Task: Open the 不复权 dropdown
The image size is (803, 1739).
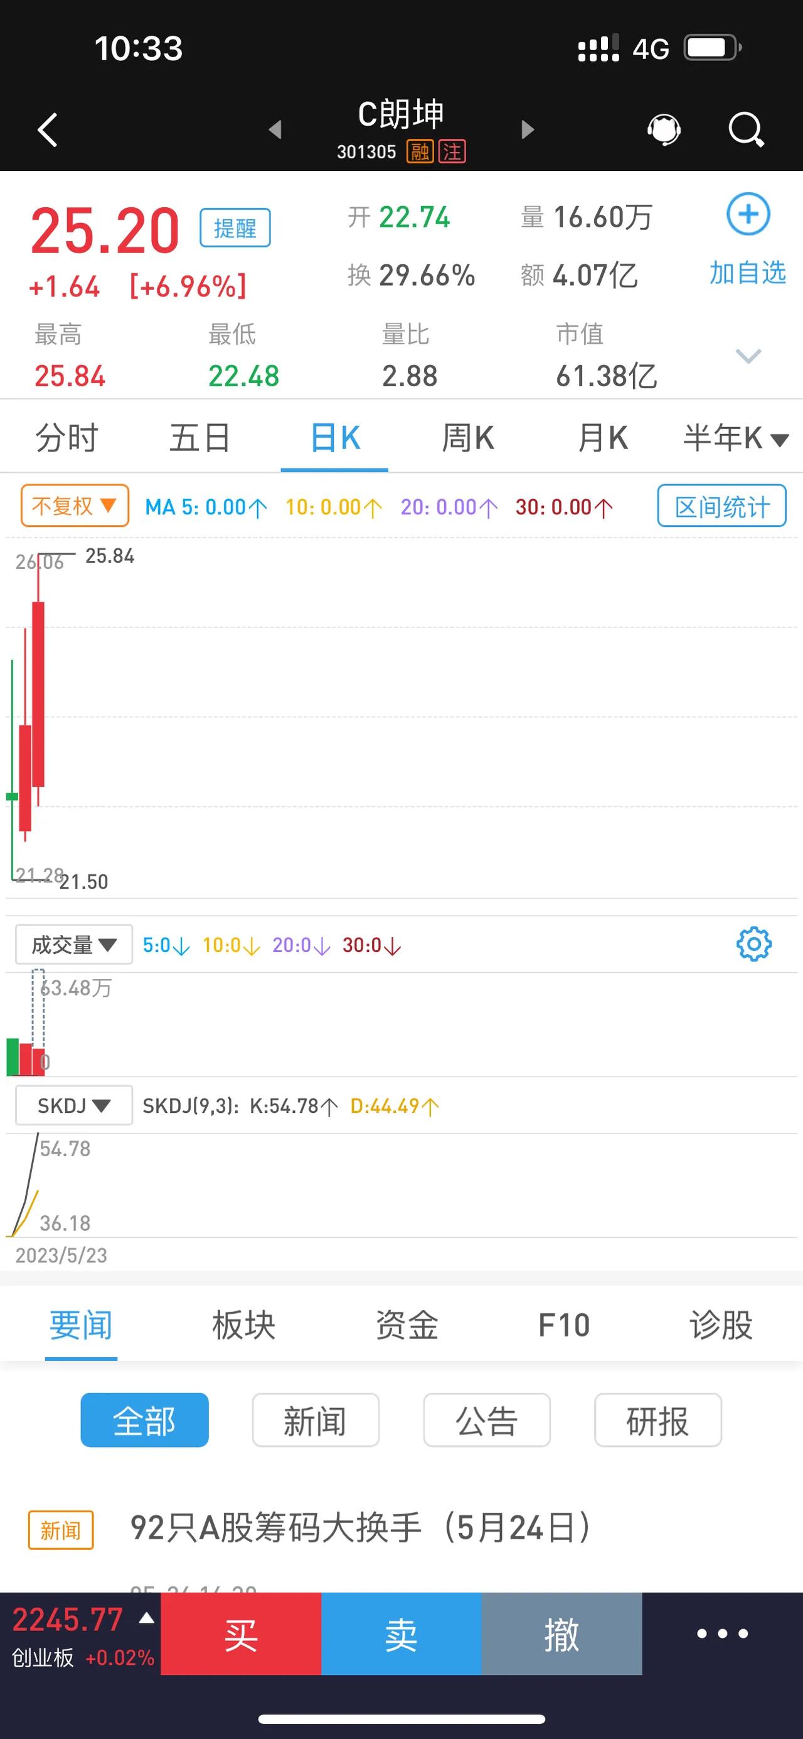Action: click(x=75, y=506)
